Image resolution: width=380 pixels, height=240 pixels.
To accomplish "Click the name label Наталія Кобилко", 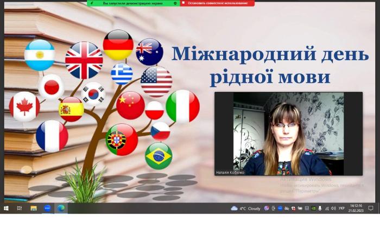I will (231, 172).
